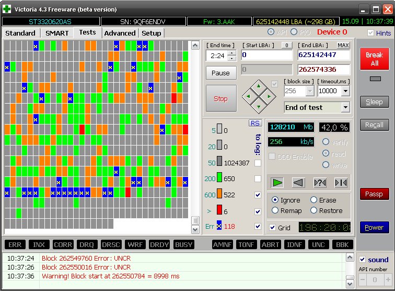Image resolution: width=395 pixels, height=291 pixels.
Task: Click the orange 600 ms color indicator
Action: coord(219,194)
